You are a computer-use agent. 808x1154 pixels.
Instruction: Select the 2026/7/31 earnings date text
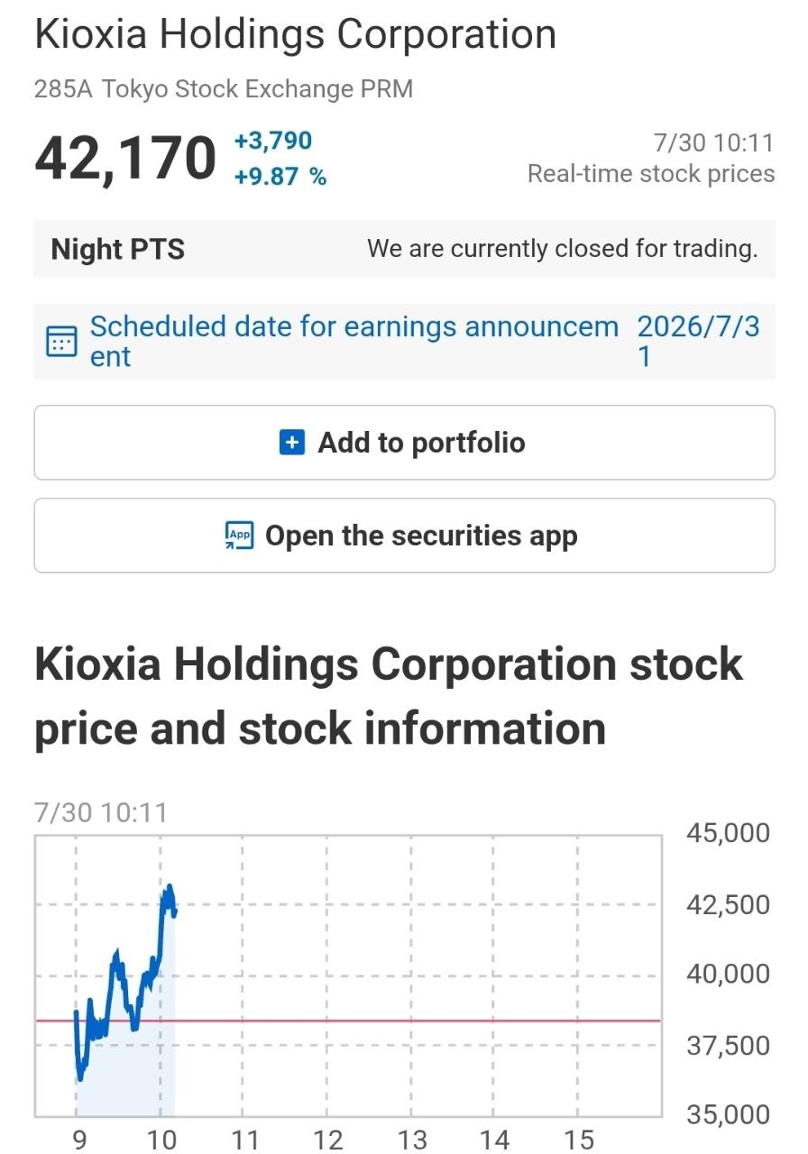click(x=699, y=342)
